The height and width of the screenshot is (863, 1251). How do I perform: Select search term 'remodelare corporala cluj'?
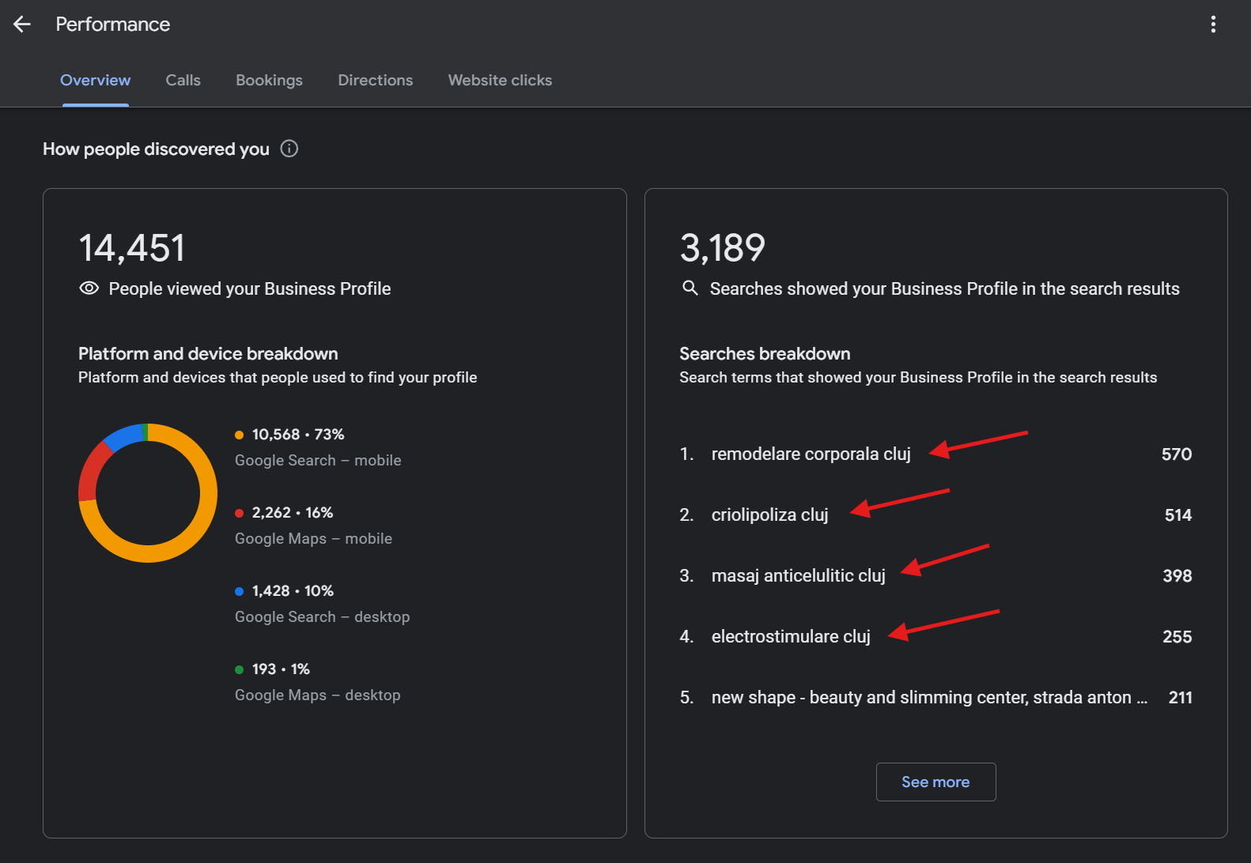click(x=811, y=454)
